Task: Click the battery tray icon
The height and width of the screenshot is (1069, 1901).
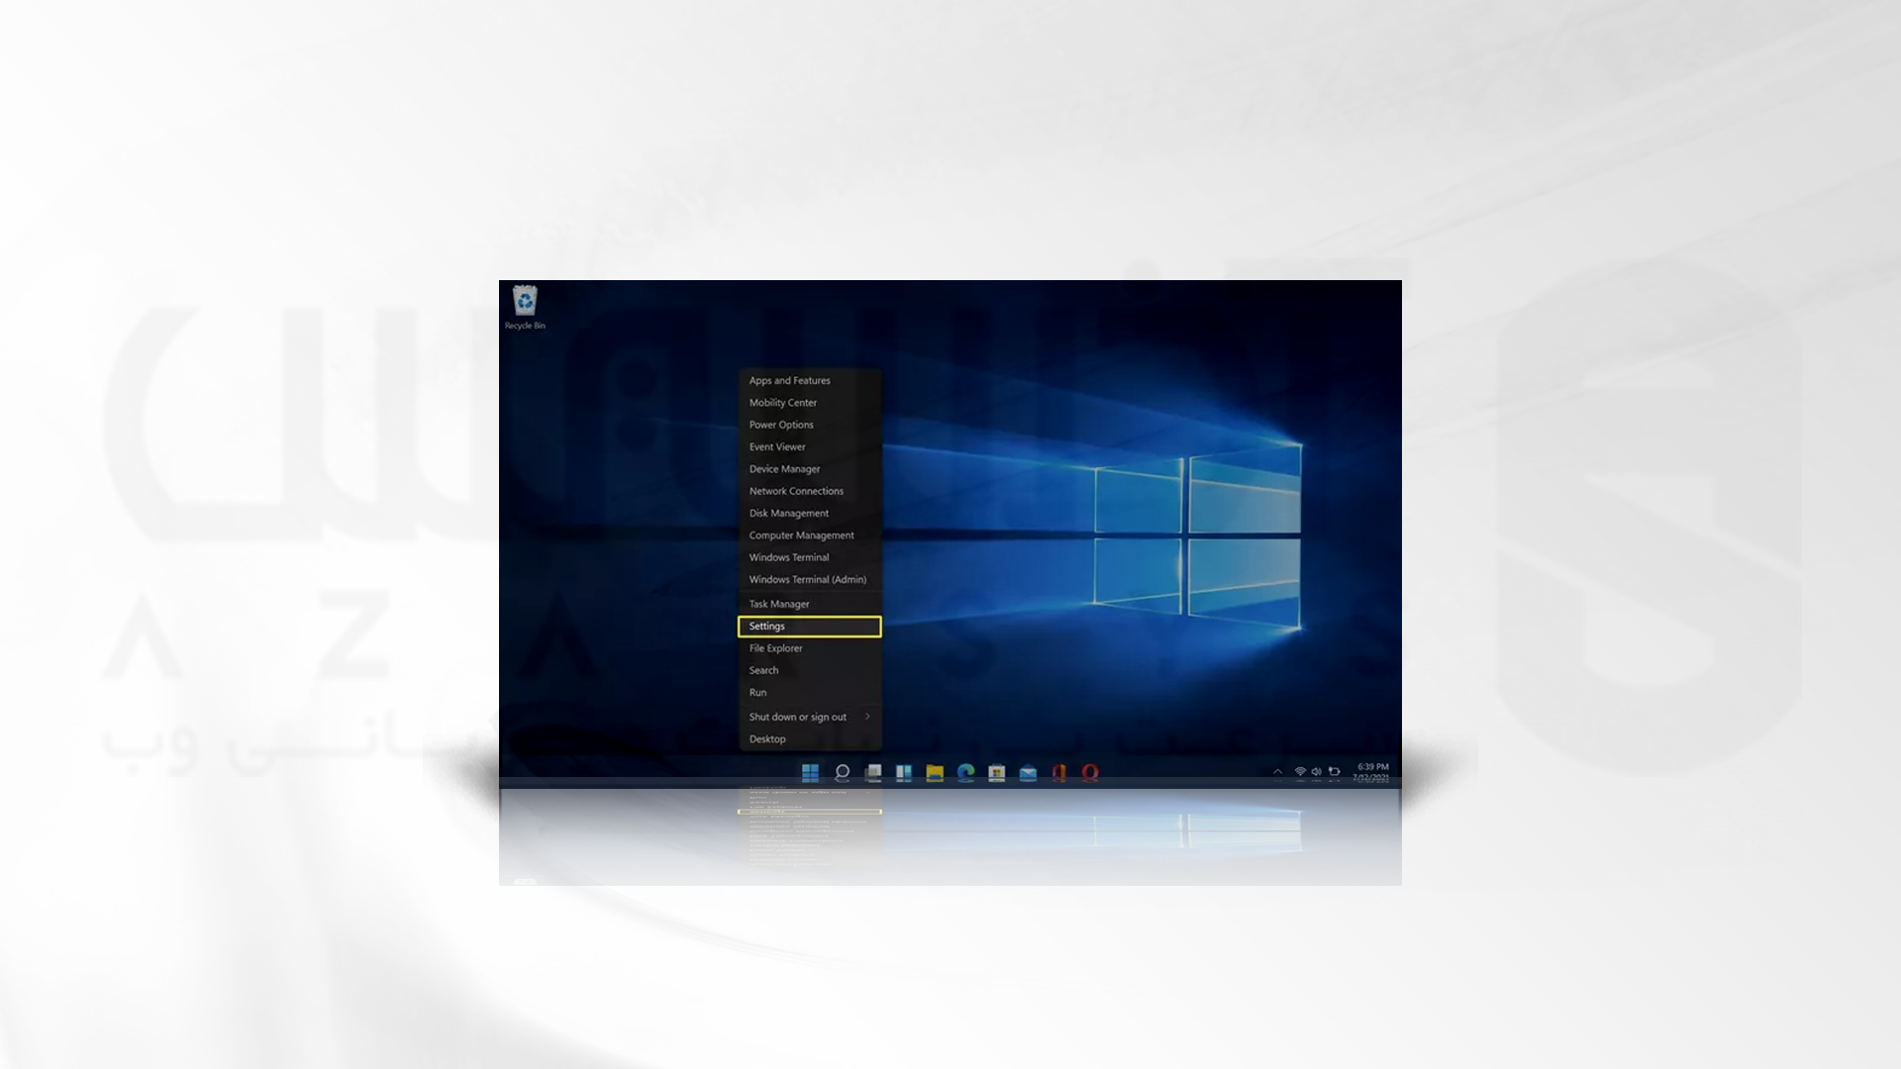Action: click(1335, 772)
